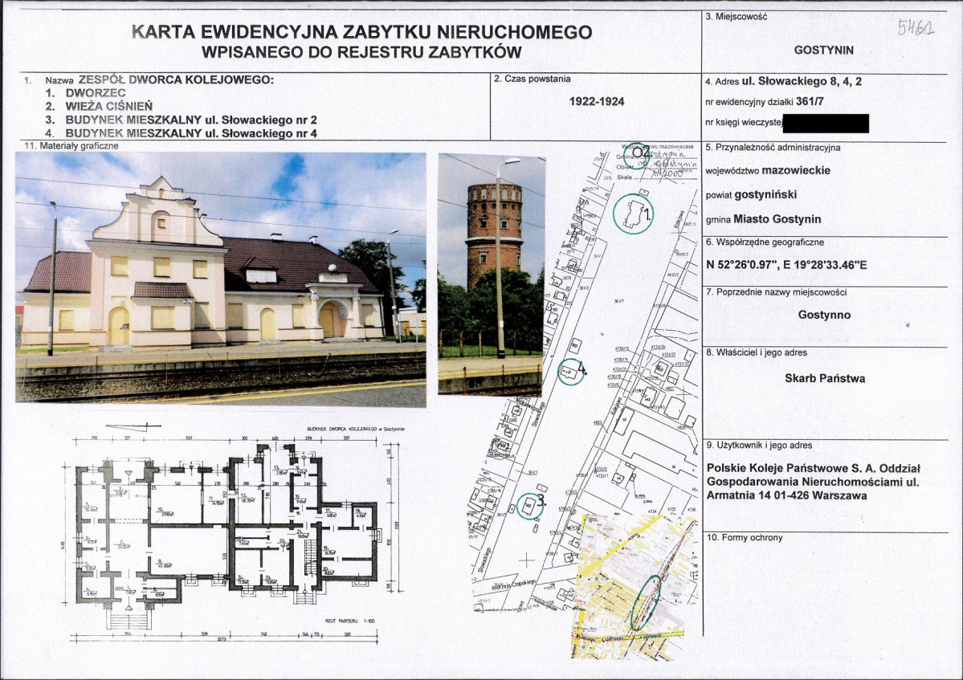Click 'BUDYNEK MIESZKALNY ul. Słowackiego nr 2'
963x680 pixels.
pos(191,120)
